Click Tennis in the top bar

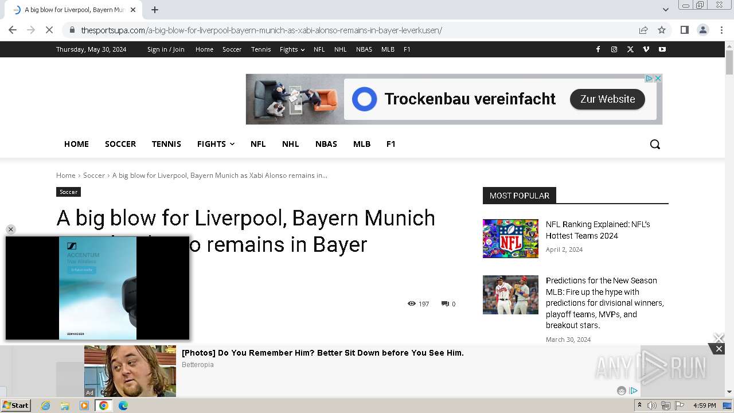(261, 49)
